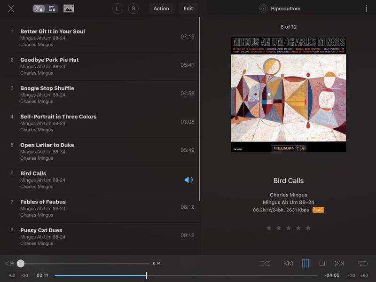The width and height of the screenshot is (376, 282).
Task: Enable shuffle playback
Action: point(265,264)
